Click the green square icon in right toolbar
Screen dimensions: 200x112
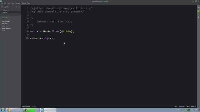point(198,14)
